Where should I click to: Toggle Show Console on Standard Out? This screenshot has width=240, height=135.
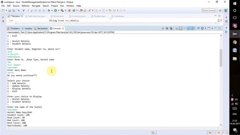[x=189, y=28]
